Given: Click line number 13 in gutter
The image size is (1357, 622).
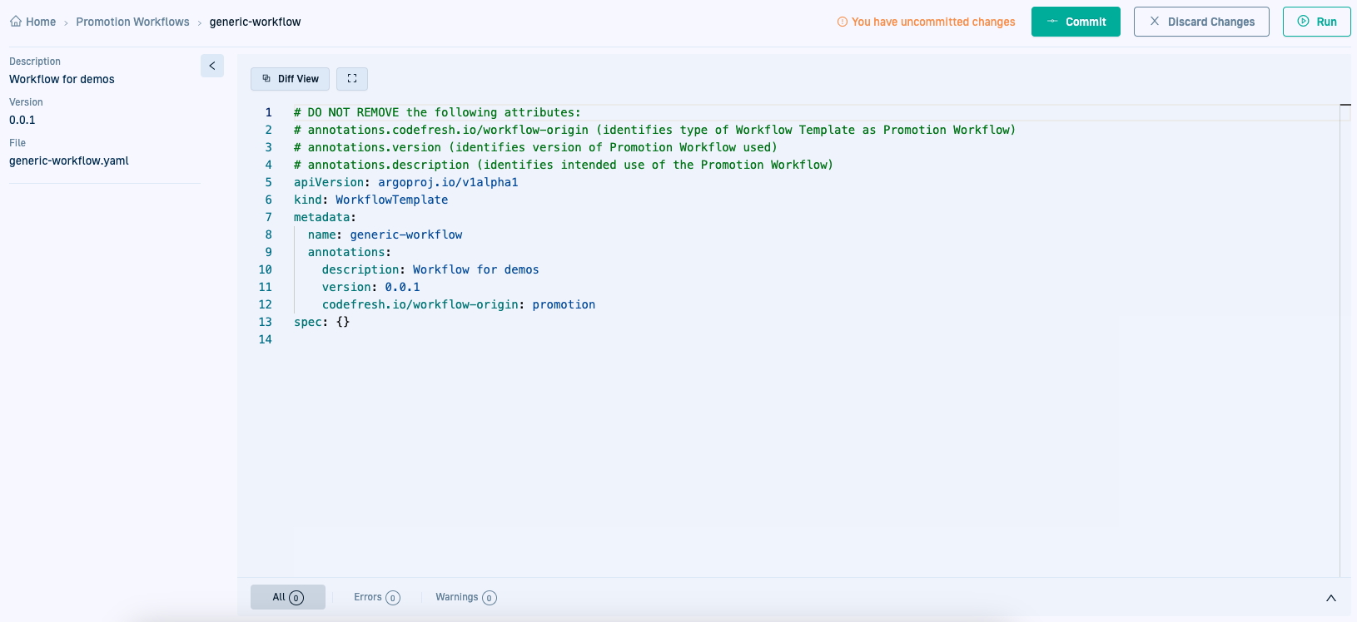Looking at the screenshot, I should tap(265, 322).
